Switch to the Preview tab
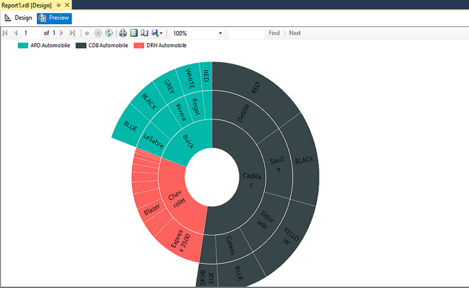The height and width of the screenshot is (288, 469). tap(54, 18)
